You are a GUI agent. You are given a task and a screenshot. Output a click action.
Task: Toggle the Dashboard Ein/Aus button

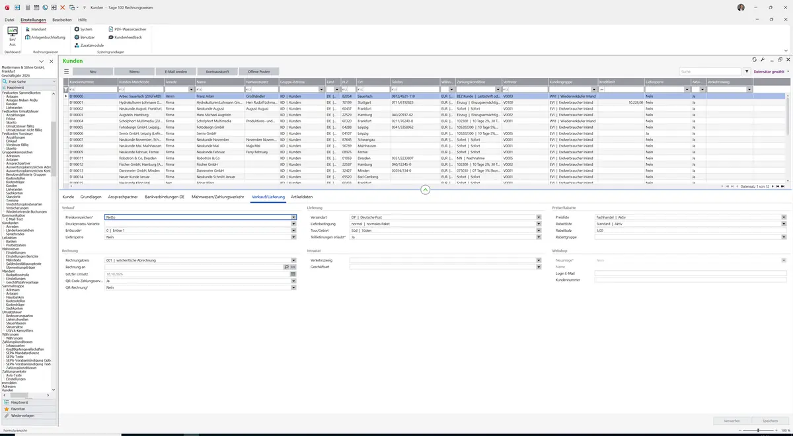tap(12, 36)
